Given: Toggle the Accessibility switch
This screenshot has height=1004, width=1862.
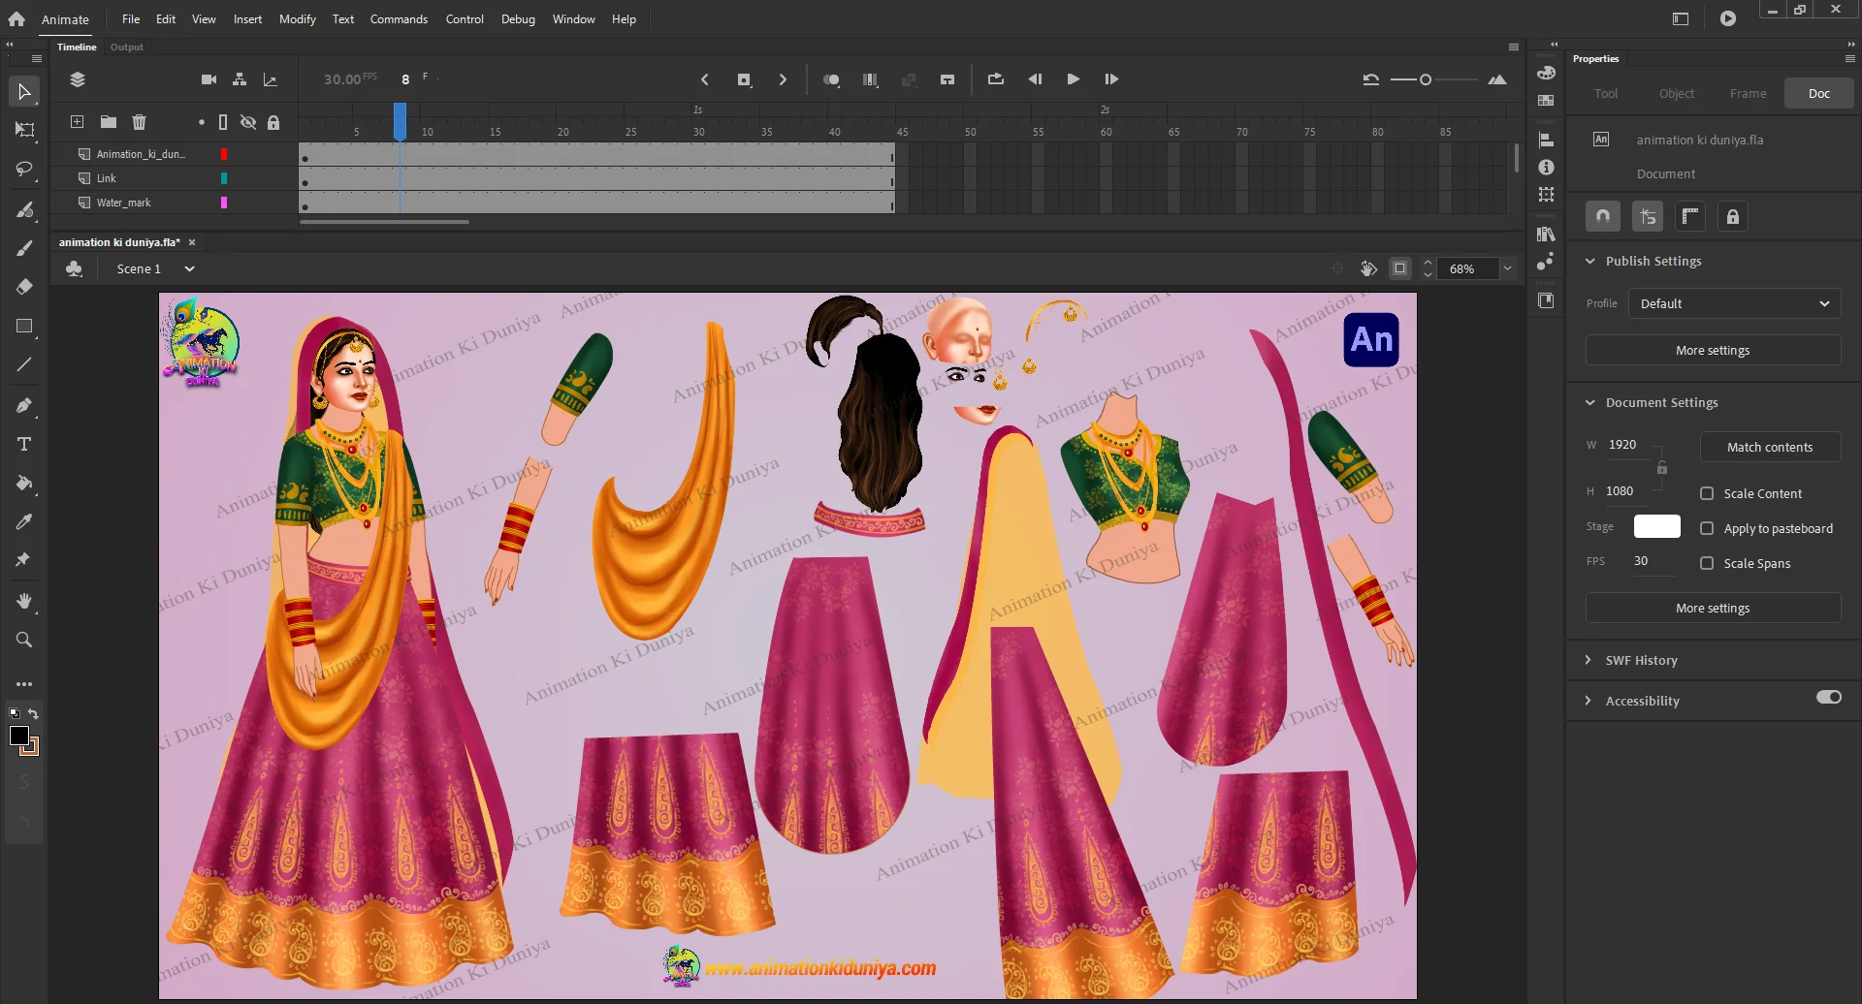Looking at the screenshot, I should point(1828,698).
